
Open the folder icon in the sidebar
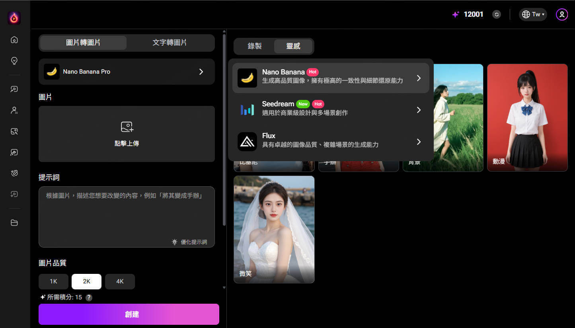[14, 223]
